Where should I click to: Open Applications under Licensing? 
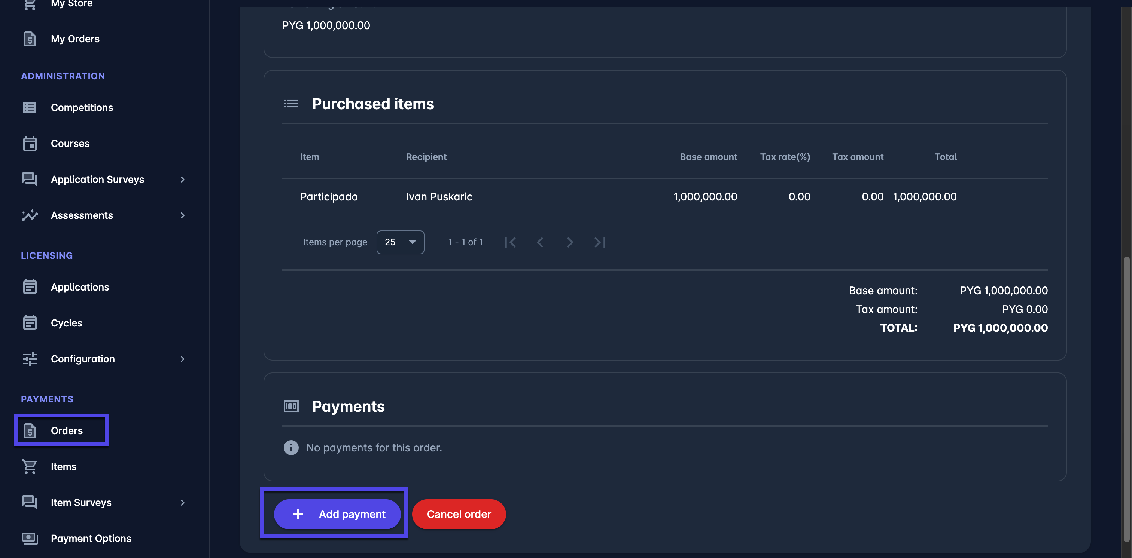coord(79,287)
